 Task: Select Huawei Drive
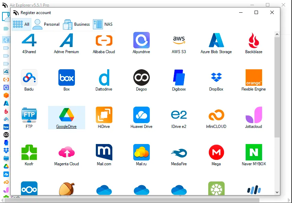click(x=141, y=115)
